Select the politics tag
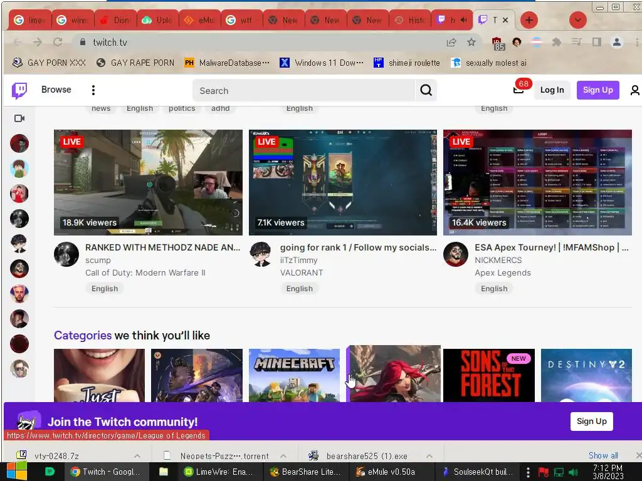642x481 pixels. click(182, 108)
